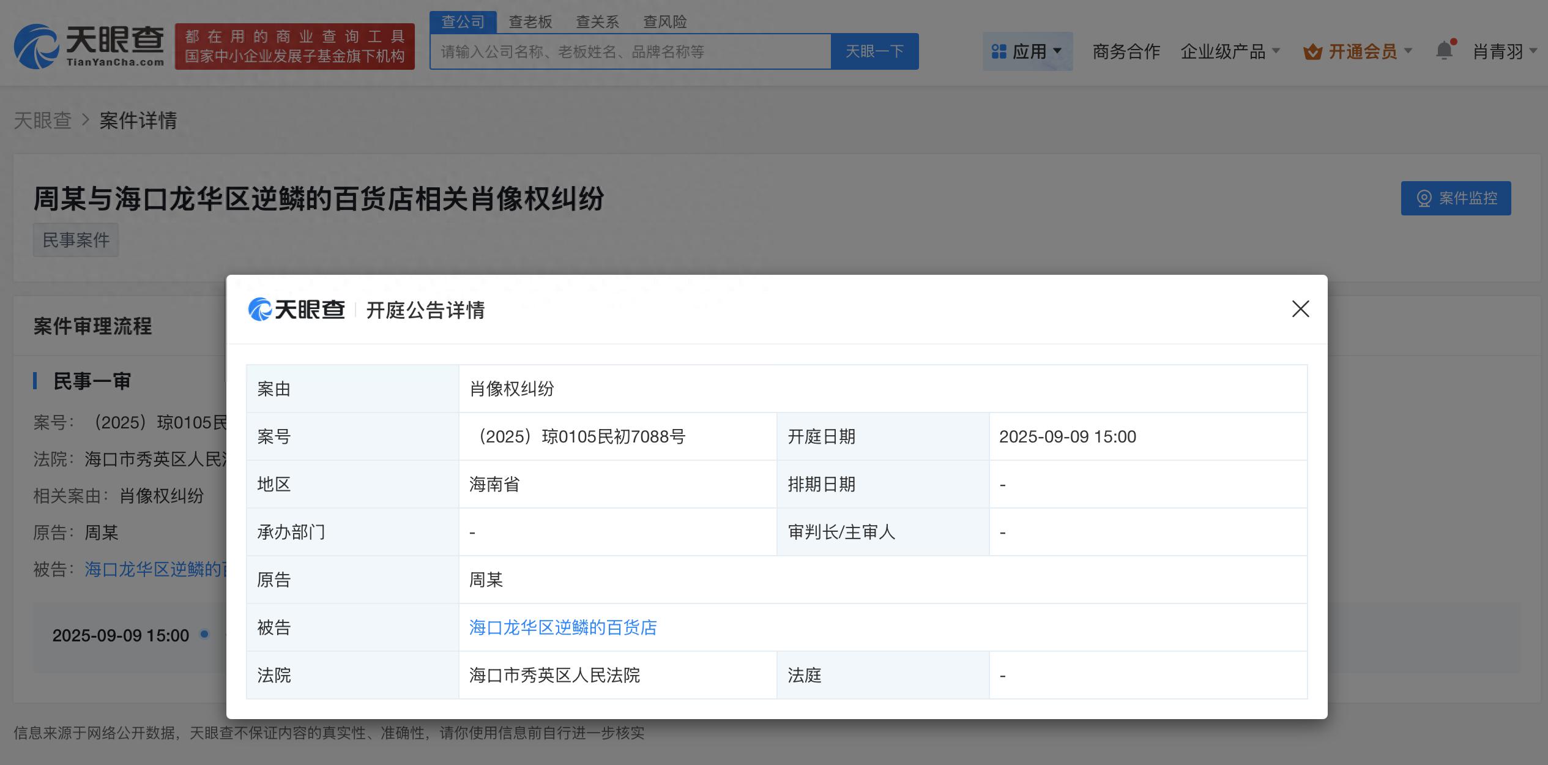
Task: Click the notification bell icon
Action: coord(1444,50)
